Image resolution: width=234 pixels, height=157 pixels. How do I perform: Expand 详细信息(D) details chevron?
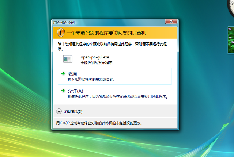pos(59,111)
